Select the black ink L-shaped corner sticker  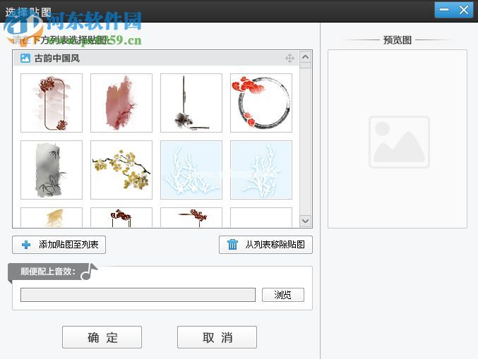tap(191, 103)
